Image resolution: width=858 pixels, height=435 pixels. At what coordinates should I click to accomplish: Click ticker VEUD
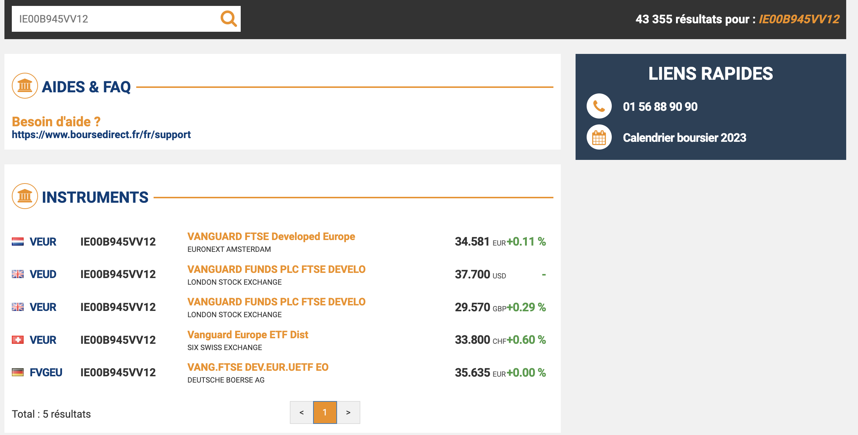(43, 274)
